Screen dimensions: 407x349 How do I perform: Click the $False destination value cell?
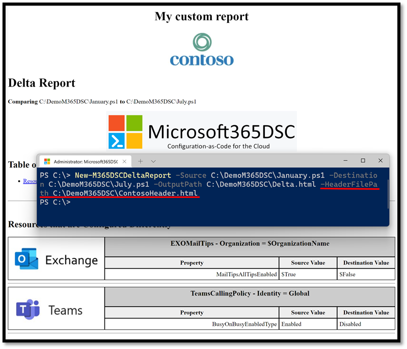(366, 274)
